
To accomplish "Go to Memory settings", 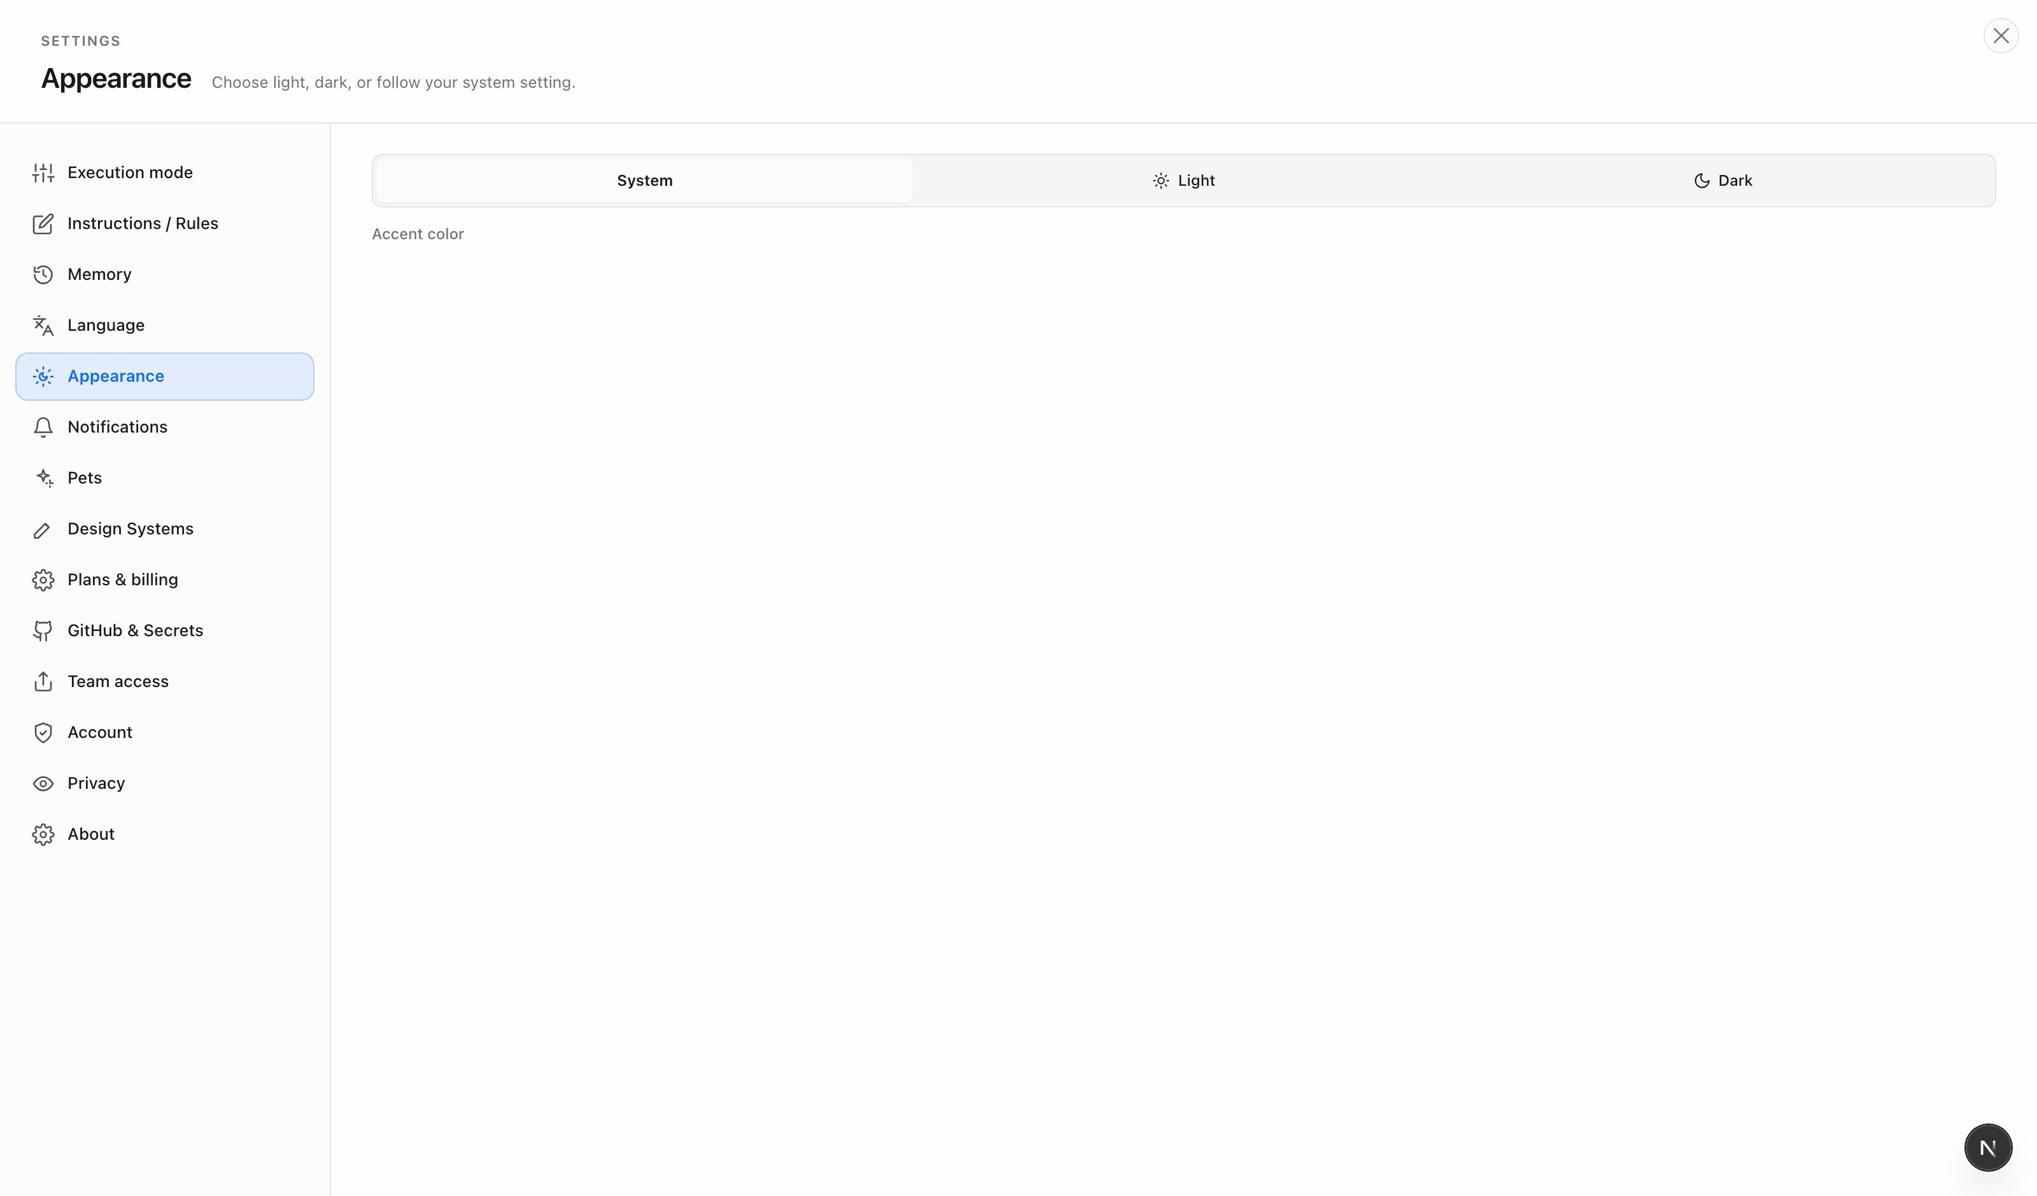I will (165, 275).
